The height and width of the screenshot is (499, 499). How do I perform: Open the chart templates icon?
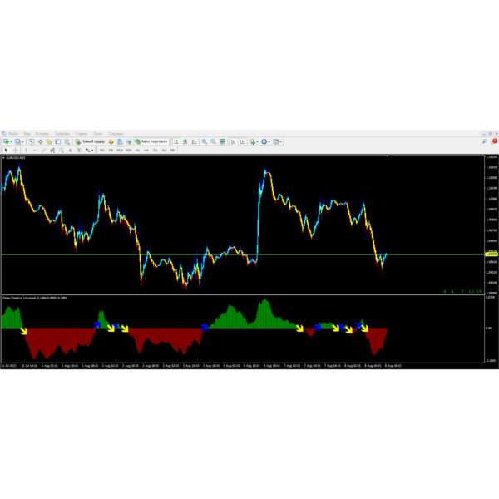click(276, 141)
